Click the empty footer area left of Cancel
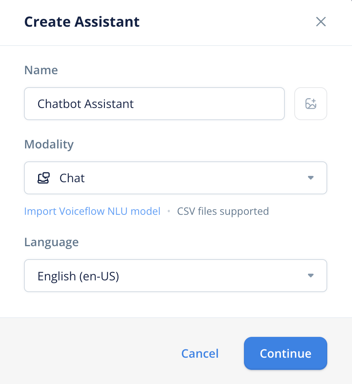This screenshot has width=352, height=384. coord(86,353)
